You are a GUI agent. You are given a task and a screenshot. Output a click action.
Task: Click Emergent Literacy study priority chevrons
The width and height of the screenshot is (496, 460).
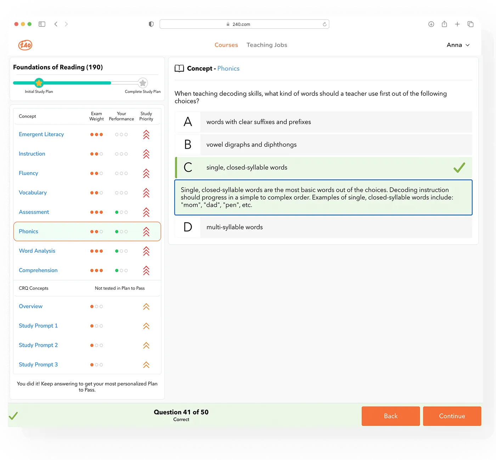(x=146, y=134)
